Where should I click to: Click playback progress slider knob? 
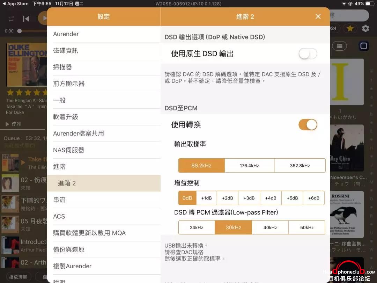[x=20, y=31]
